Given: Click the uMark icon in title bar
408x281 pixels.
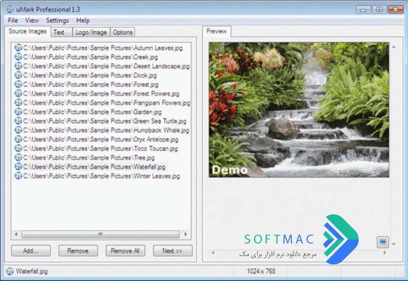Looking at the screenshot, I should [10, 9].
